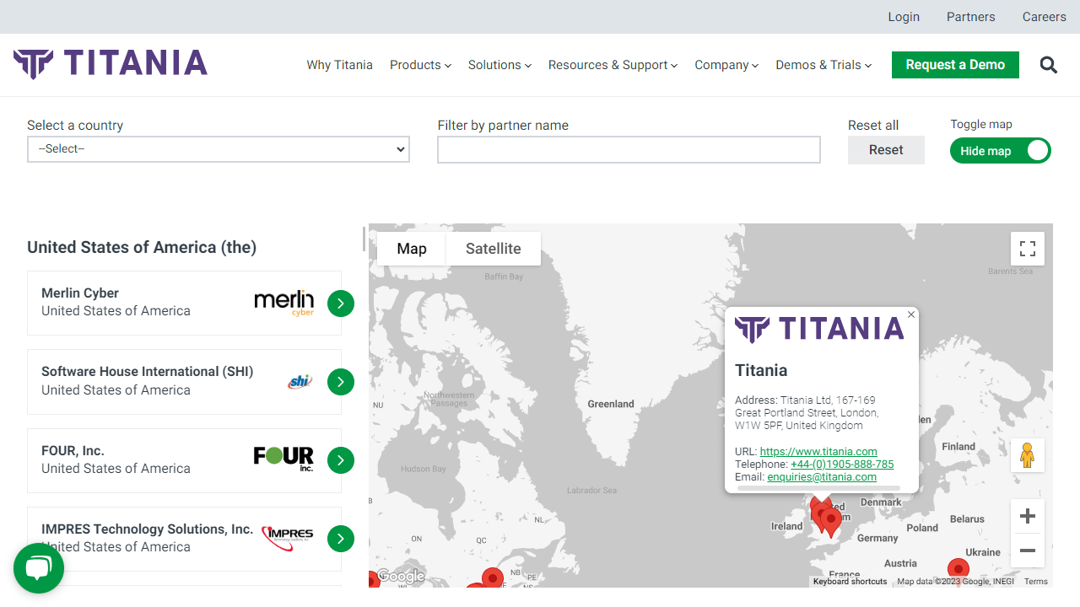Image resolution: width=1080 pixels, height=607 pixels.
Task: Close the Titania map info popup
Action: (x=911, y=314)
